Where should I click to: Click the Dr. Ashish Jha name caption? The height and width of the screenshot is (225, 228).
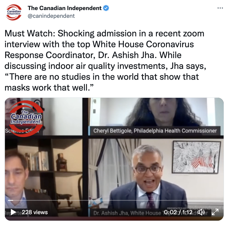tap(127, 213)
